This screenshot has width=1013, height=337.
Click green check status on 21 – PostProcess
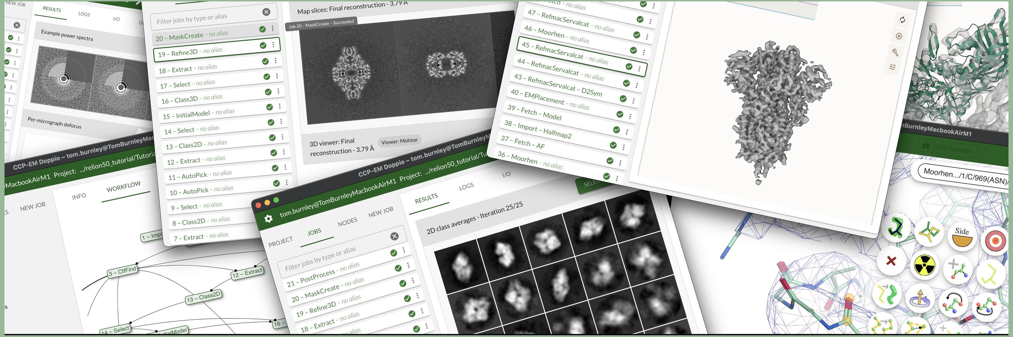(393, 253)
